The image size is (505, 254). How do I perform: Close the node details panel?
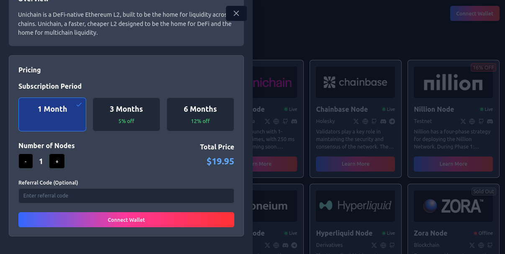click(236, 13)
